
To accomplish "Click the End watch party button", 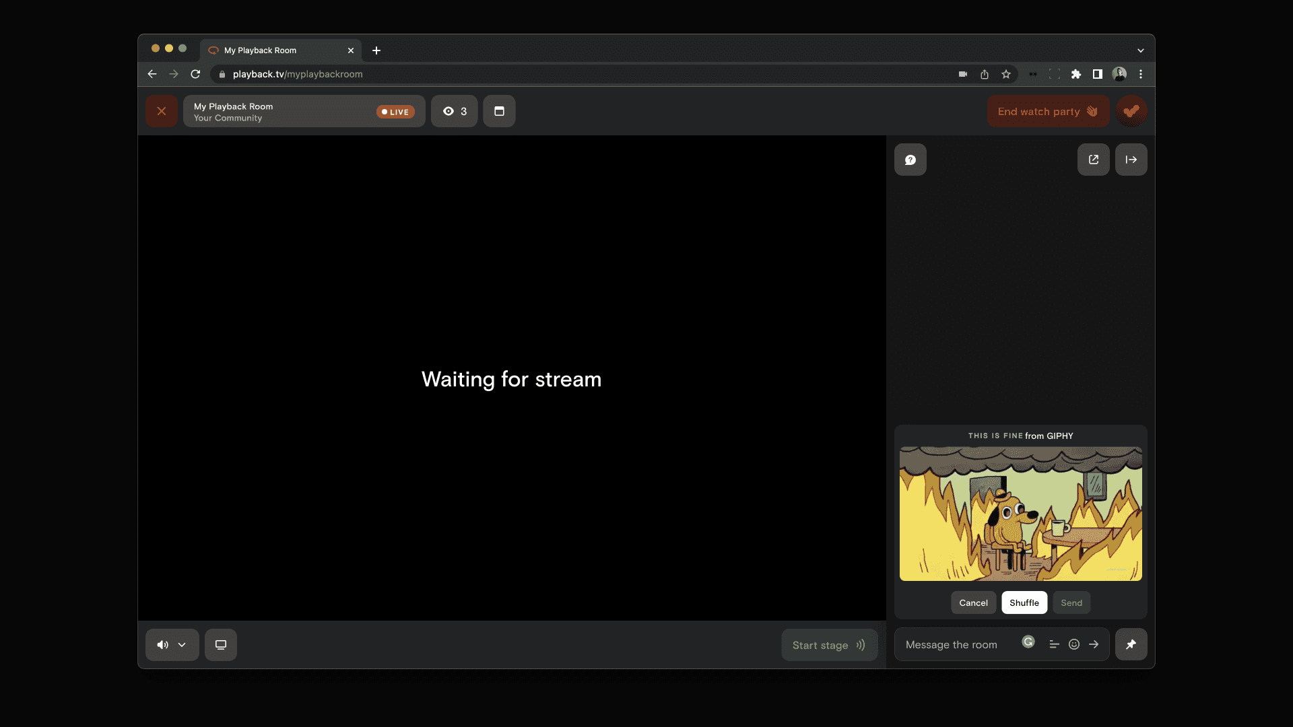I will pyautogui.click(x=1048, y=111).
